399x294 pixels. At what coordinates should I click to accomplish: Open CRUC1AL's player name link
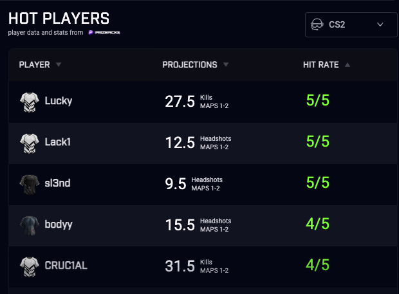coord(66,266)
